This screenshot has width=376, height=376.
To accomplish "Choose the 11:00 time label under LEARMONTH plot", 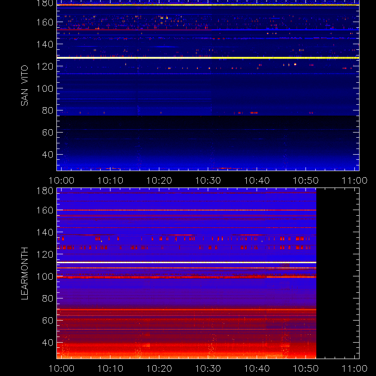I will coord(354,368).
